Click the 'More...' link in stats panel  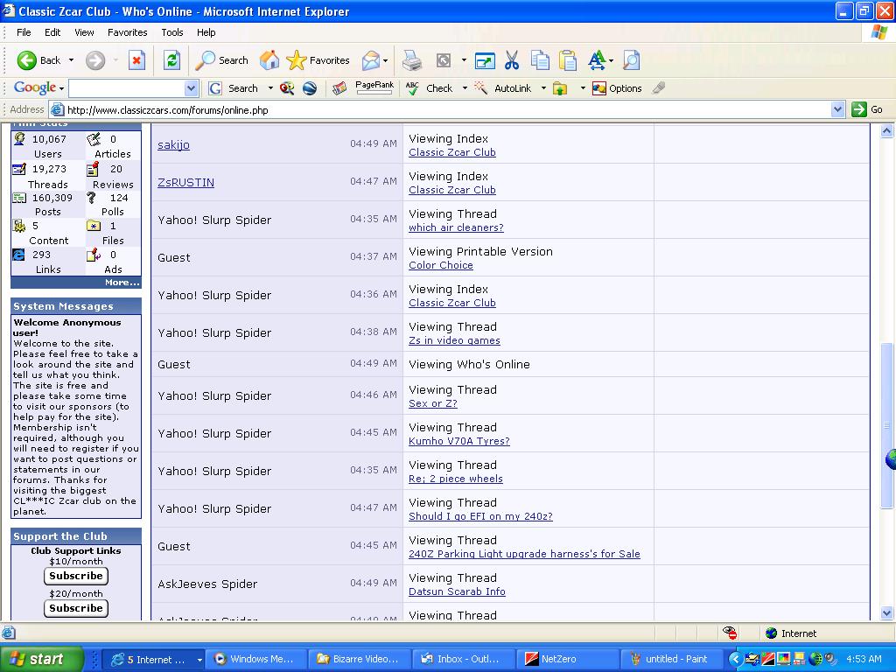(122, 283)
